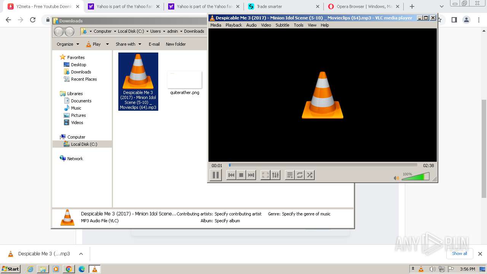Expand download item options chevron
487x274 pixels.
click(x=81, y=254)
